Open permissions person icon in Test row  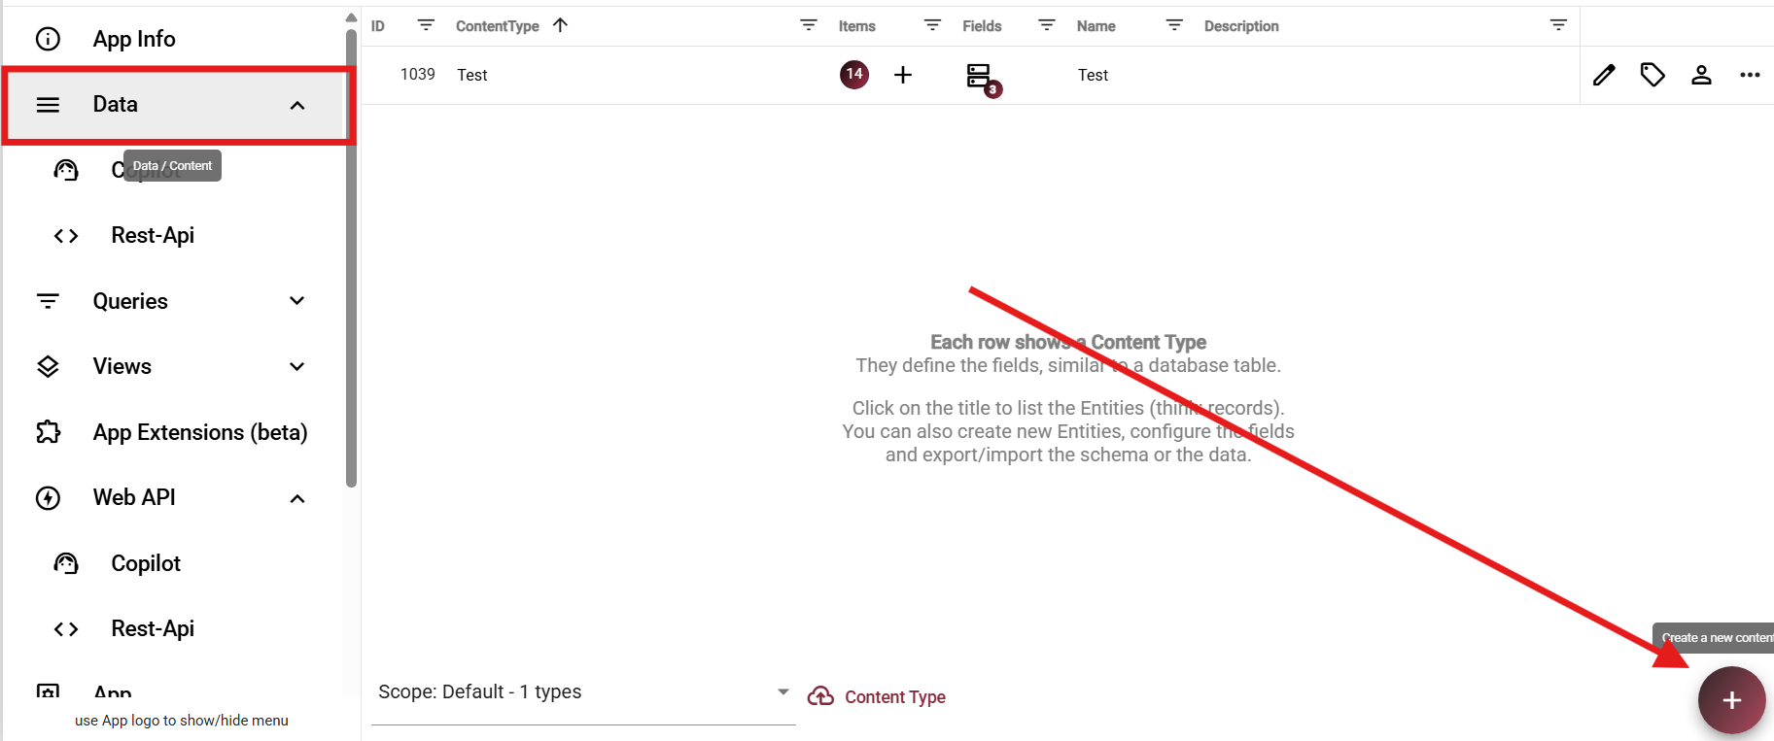(1701, 75)
